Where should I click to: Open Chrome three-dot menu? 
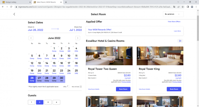[196, 7]
